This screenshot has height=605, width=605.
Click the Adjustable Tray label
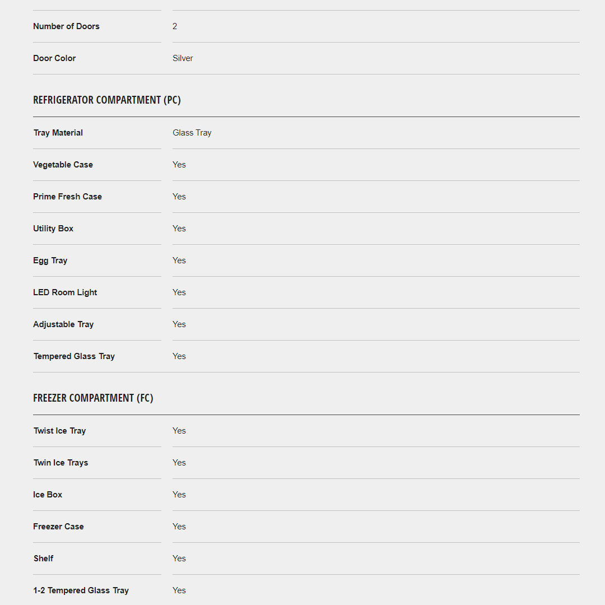pos(63,324)
